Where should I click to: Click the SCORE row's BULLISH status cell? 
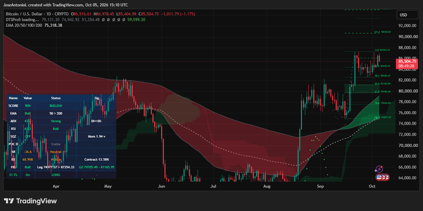pyautogui.click(x=56, y=106)
